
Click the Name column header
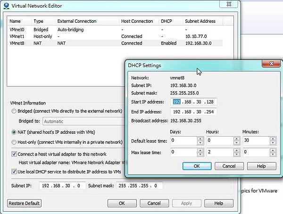point(19,21)
